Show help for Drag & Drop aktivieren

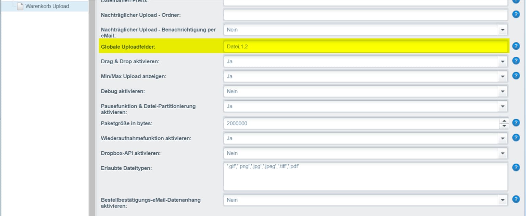pos(516,61)
